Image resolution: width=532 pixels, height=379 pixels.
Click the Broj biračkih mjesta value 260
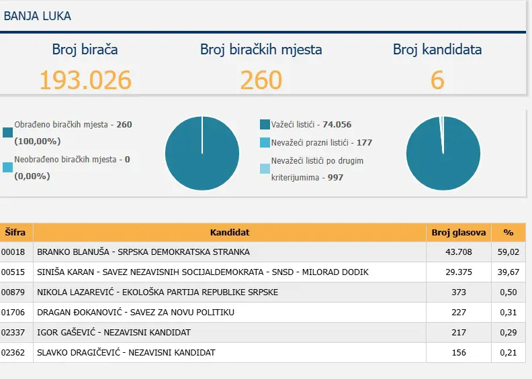(261, 80)
